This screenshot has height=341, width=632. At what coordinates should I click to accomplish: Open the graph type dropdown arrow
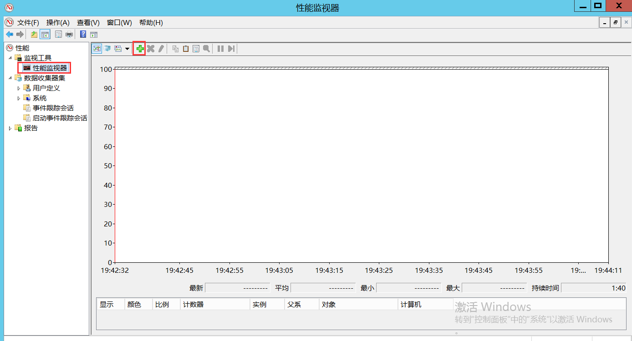click(x=127, y=49)
